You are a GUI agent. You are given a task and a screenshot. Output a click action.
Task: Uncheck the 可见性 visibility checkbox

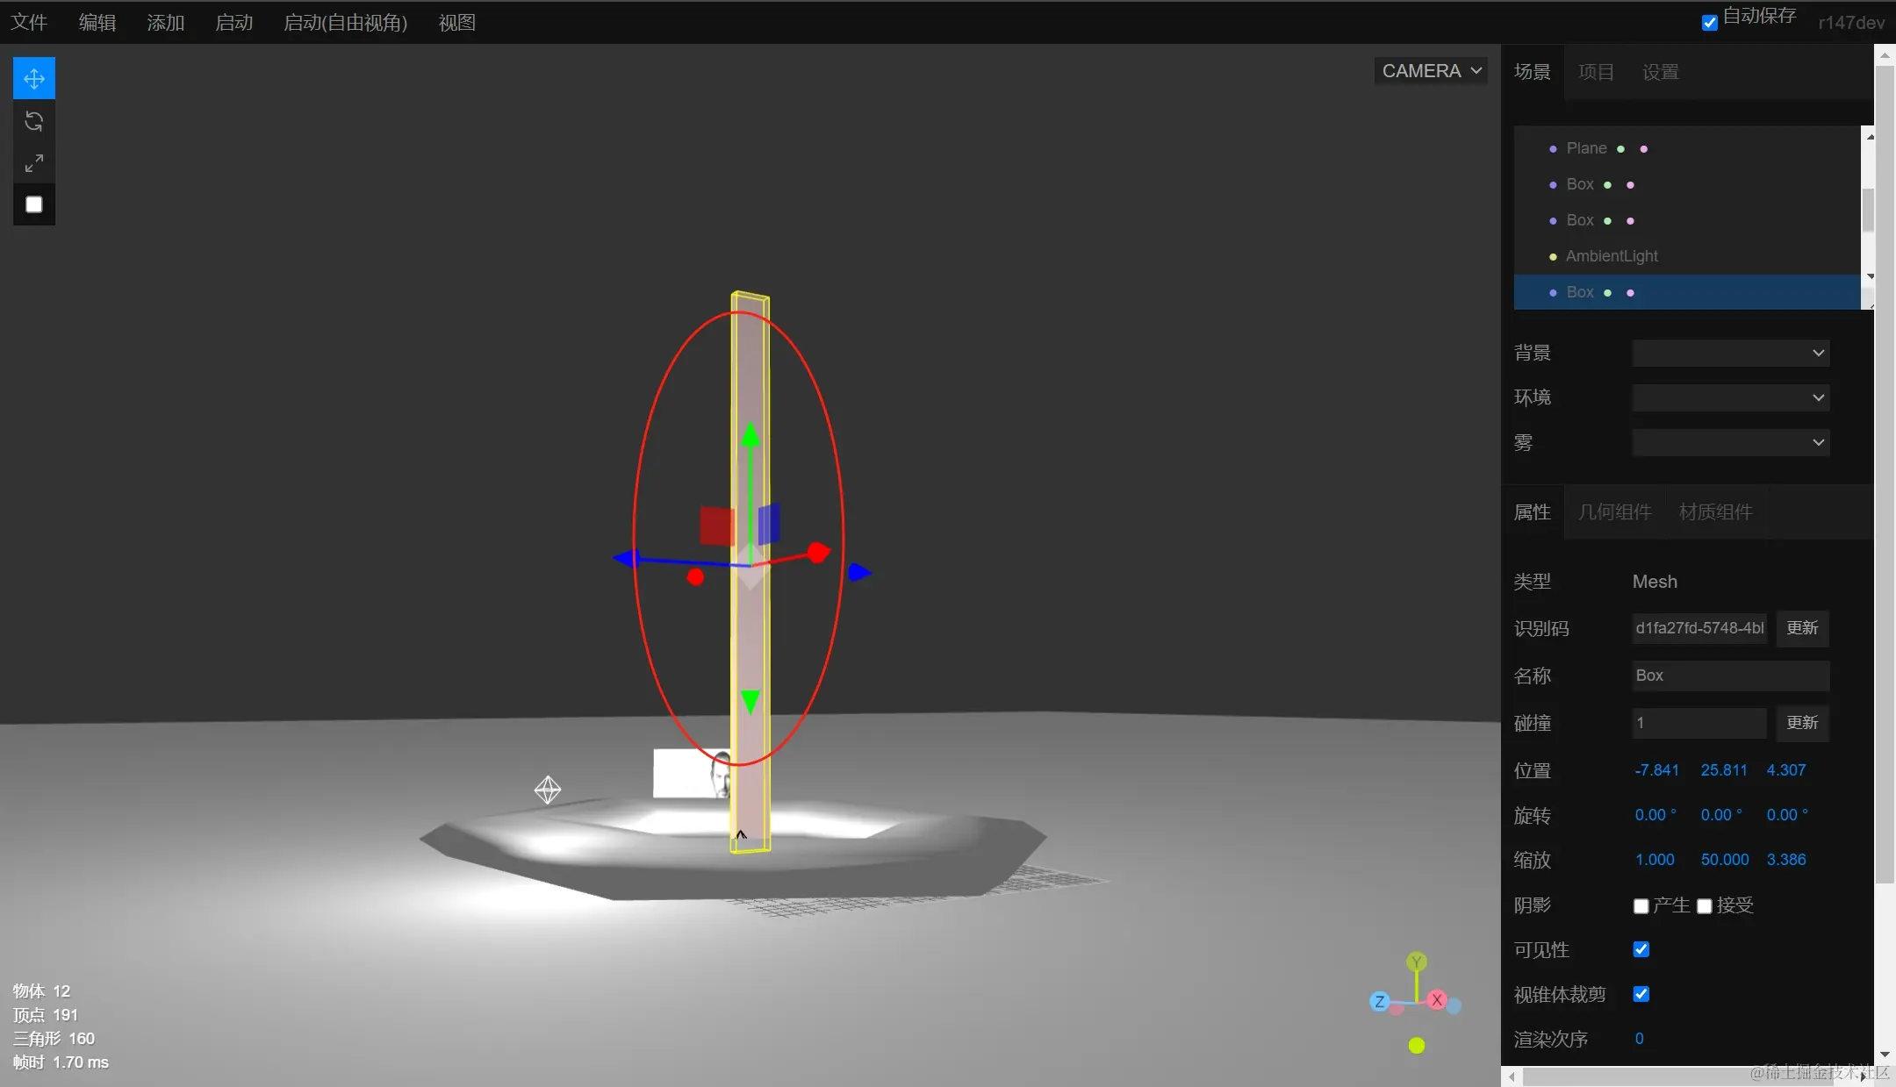(1641, 949)
